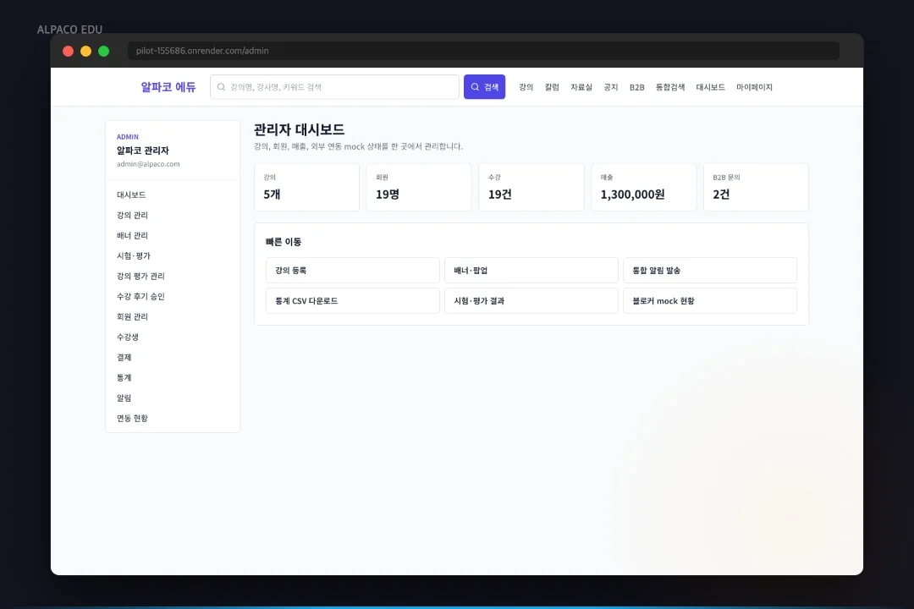
Task: Click the 검색 search button
Action: coord(484,87)
